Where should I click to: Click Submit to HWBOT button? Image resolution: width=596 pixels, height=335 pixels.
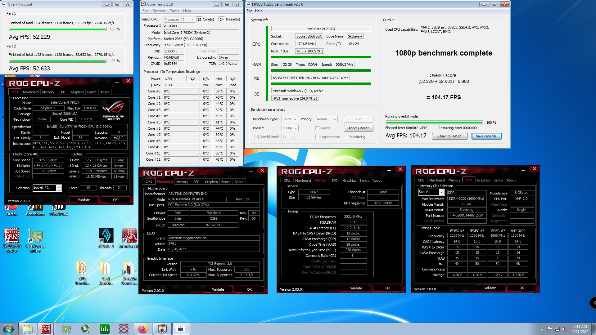click(449, 136)
